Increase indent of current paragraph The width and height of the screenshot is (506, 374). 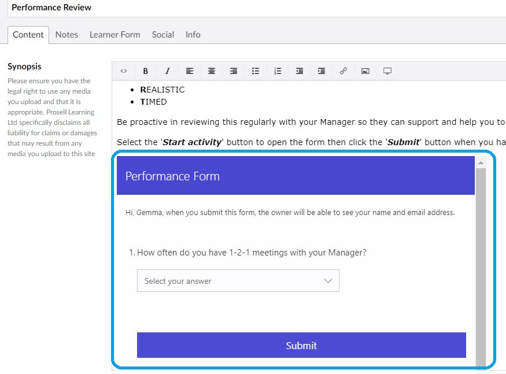(x=322, y=71)
